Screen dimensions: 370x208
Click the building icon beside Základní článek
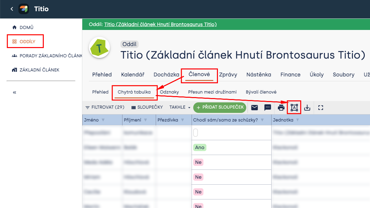coord(14,70)
